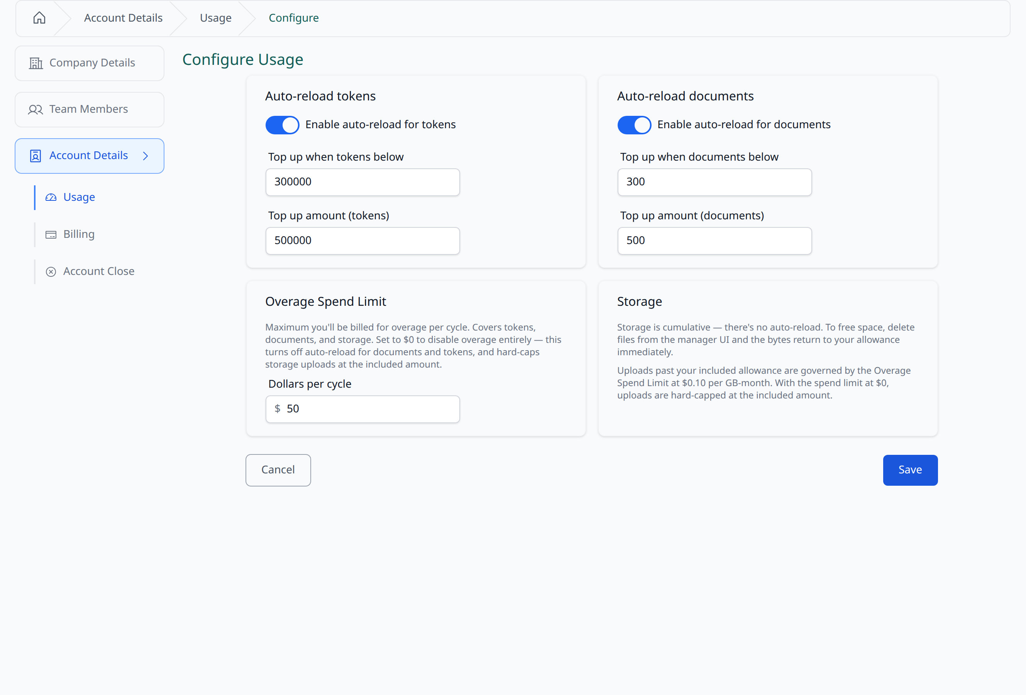Click the dollar sign in spend field
The width and height of the screenshot is (1026, 695).
[x=277, y=409]
